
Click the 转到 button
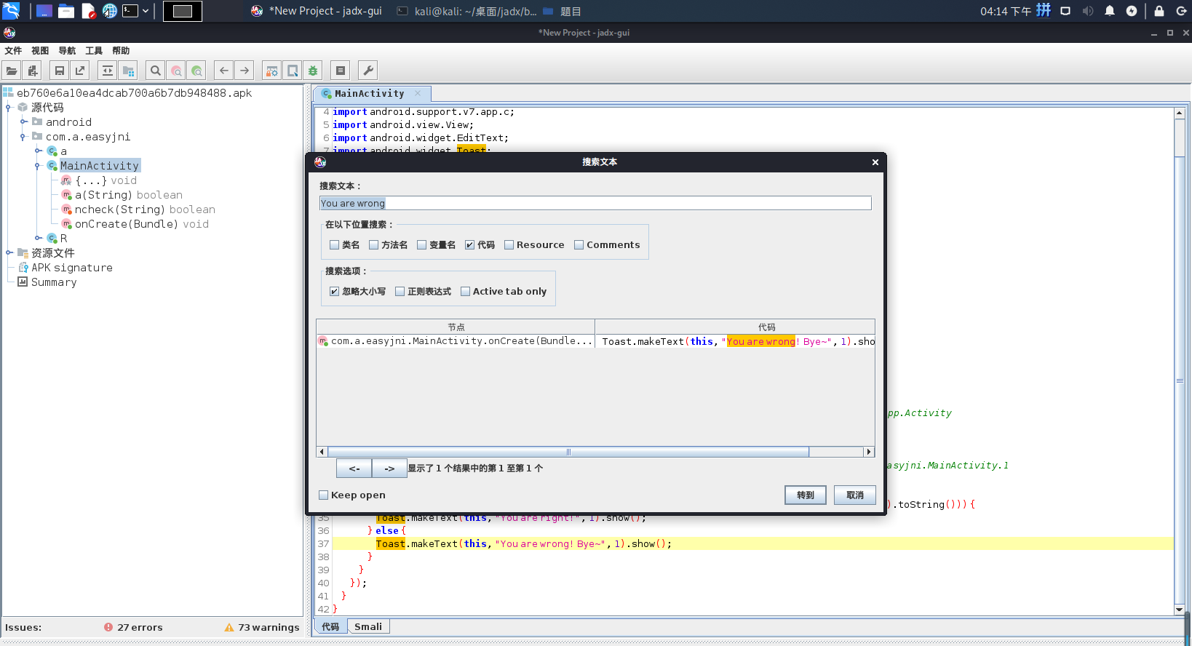pyautogui.click(x=806, y=495)
